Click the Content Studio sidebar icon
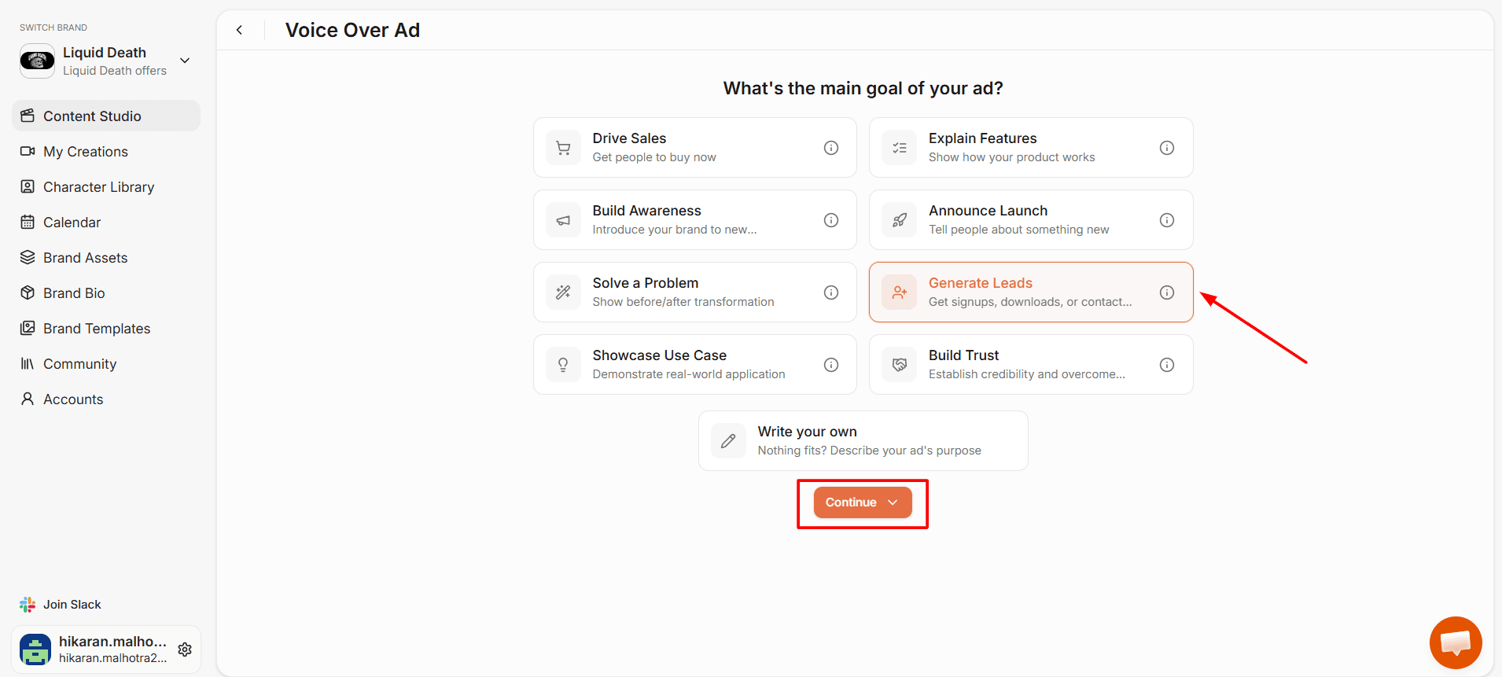Image resolution: width=1502 pixels, height=677 pixels. [x=28, y=116]
